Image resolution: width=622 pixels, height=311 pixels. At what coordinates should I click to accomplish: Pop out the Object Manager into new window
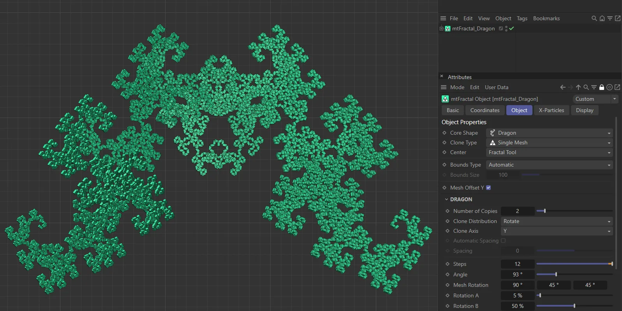tap(618, 18)
